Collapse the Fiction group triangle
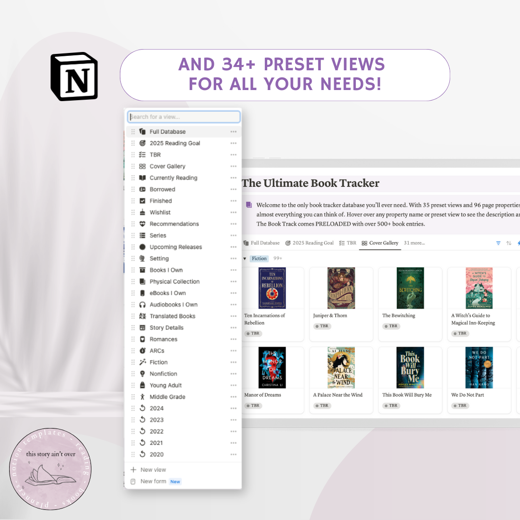The width and height of the screenshot is (520, 520). point(245,259)
